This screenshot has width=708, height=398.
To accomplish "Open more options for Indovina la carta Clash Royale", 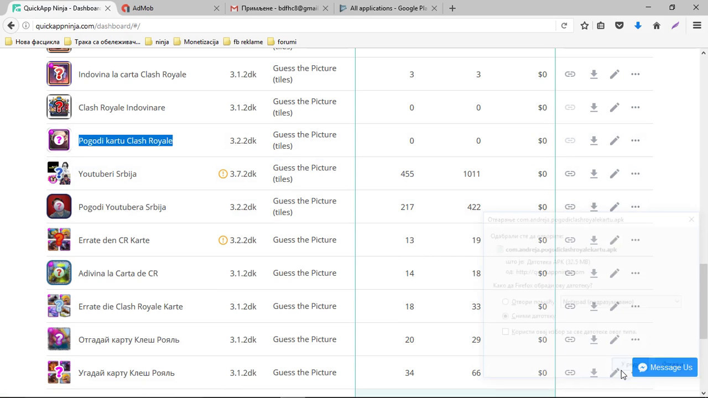I will pyautogui.click(x=636, y=74).
